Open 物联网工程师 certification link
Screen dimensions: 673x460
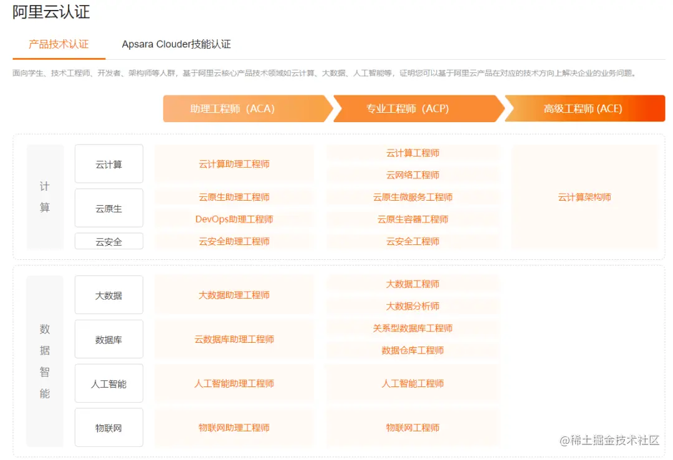point(413,428)
